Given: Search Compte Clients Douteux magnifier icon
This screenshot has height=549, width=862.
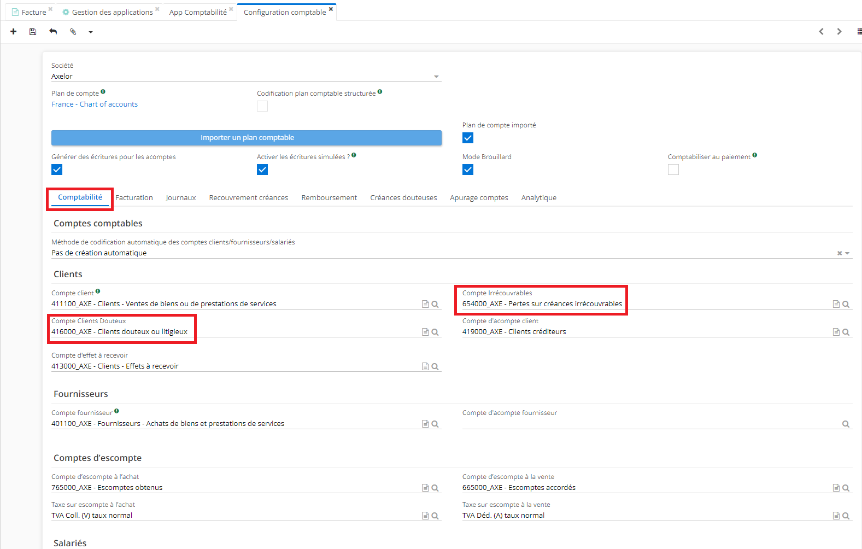Looking at the screenshot, I should [x=435, y=332].
